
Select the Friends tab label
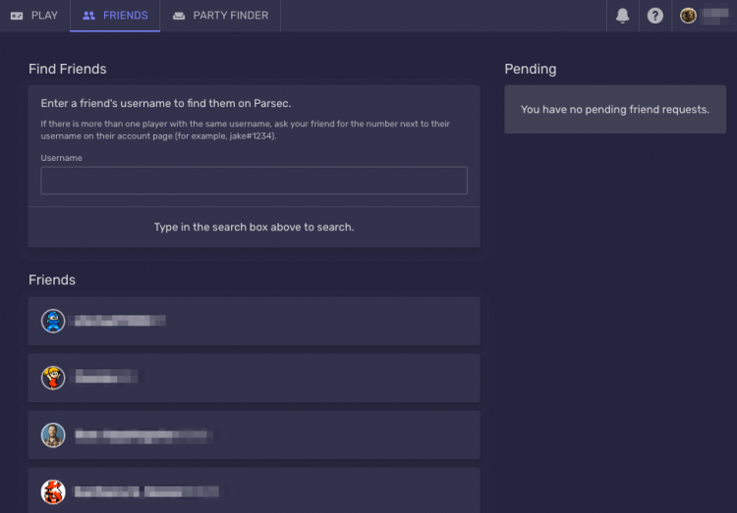click(x=125, y=16)
